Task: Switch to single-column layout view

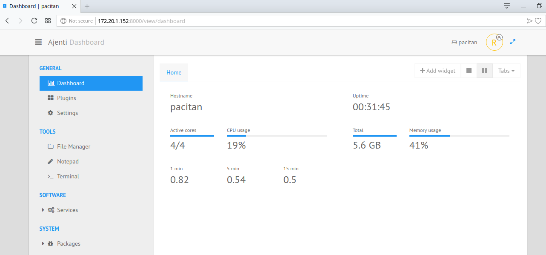Action: point(469,71)
